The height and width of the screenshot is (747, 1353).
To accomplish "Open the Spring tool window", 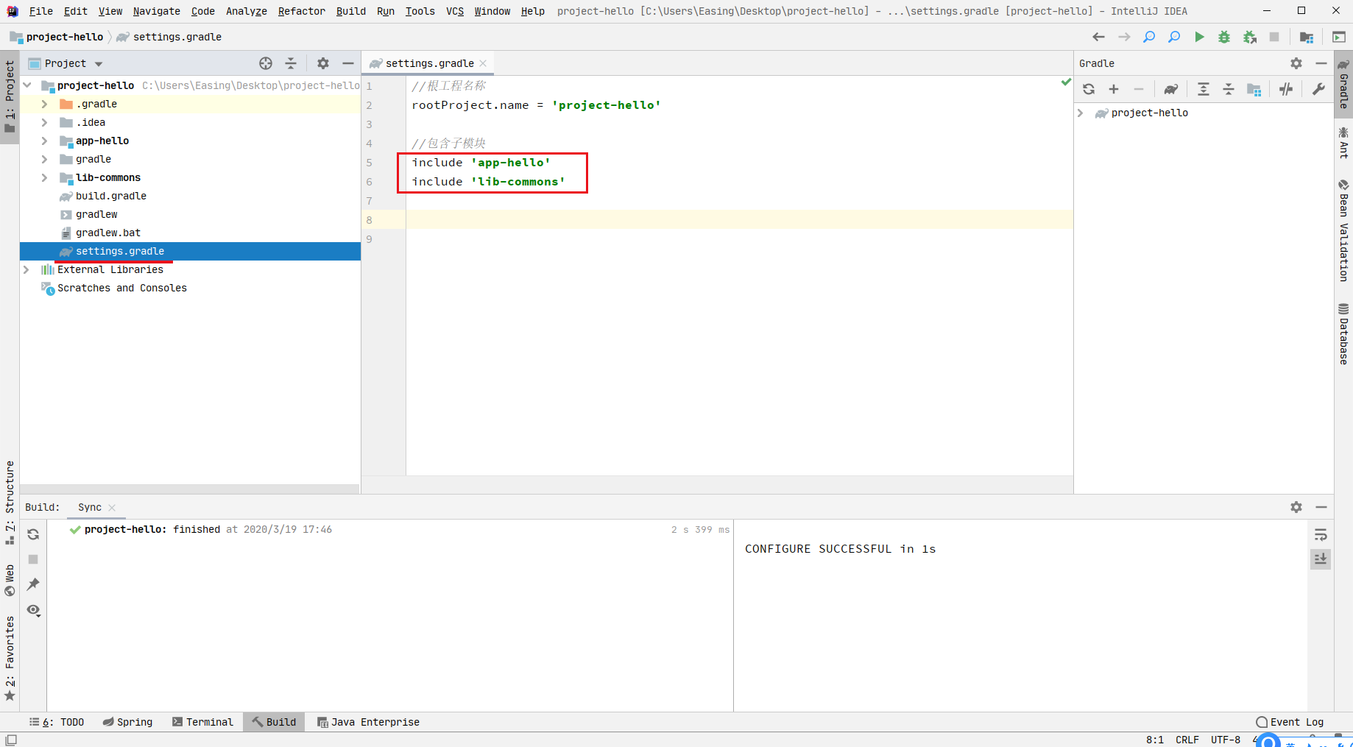I will click(x=127, y=722).
